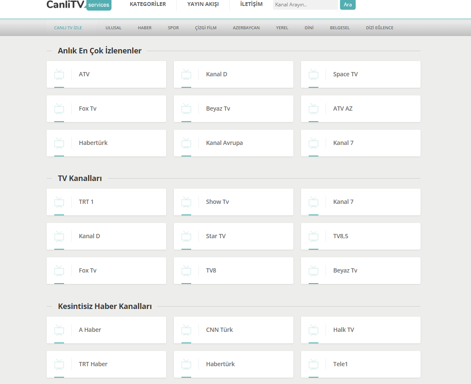Open Kanal 7 in Anlık En Çok İzlenenler
471x384 pixels.
click(x=361, y=143)
